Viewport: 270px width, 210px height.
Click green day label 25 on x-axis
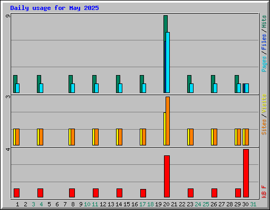(206, 204)
